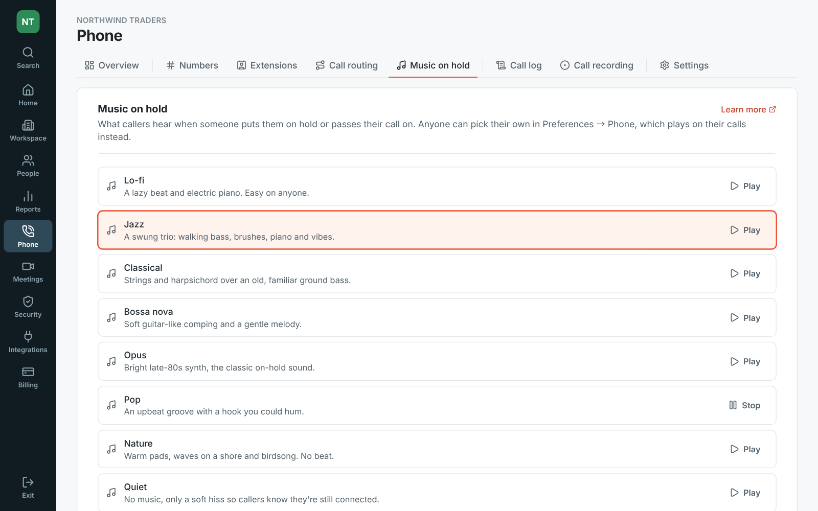Switch to the Call log tab
818x511 pixels.
tap(519, 65)
